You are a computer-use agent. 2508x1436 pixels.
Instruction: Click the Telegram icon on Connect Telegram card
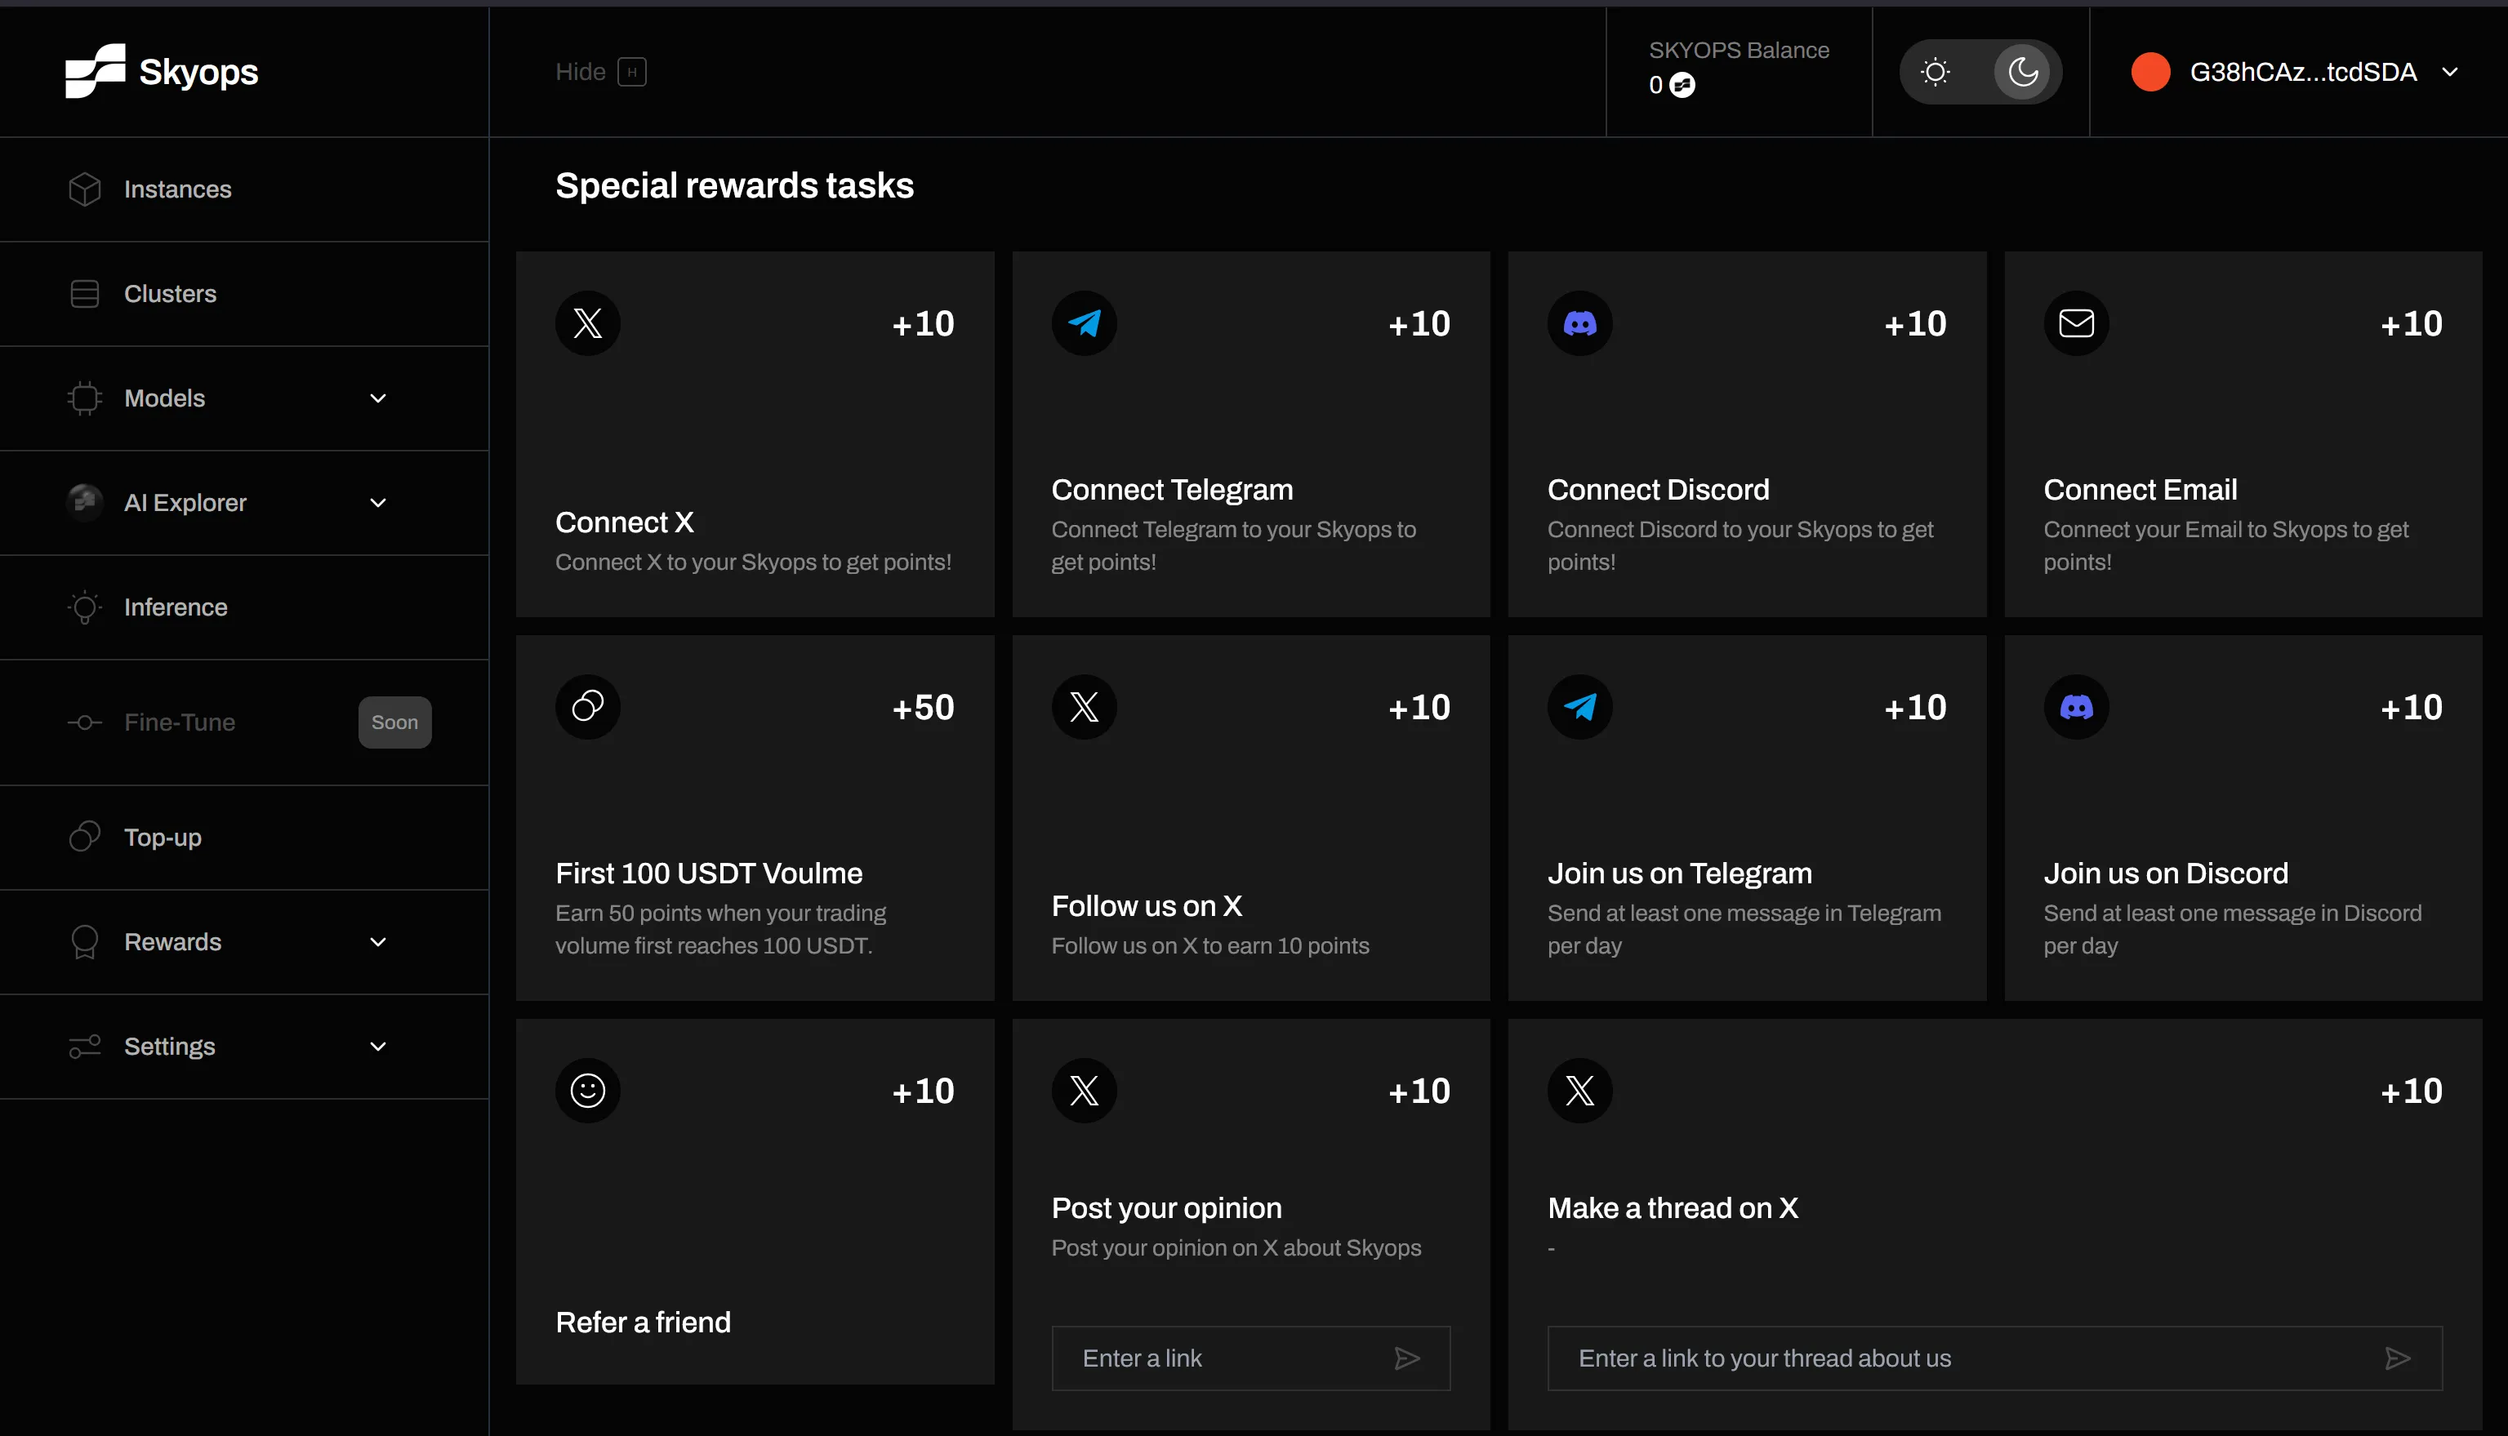tap(1083, 323)
